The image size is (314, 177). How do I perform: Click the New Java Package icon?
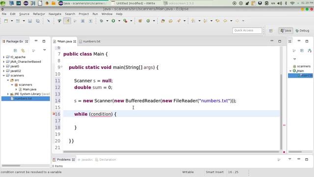[x=140, y=21]
